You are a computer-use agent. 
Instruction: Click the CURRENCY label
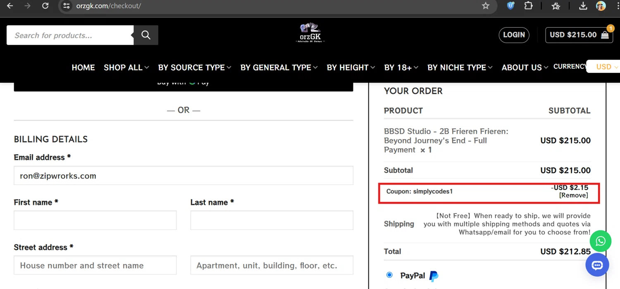570,67
